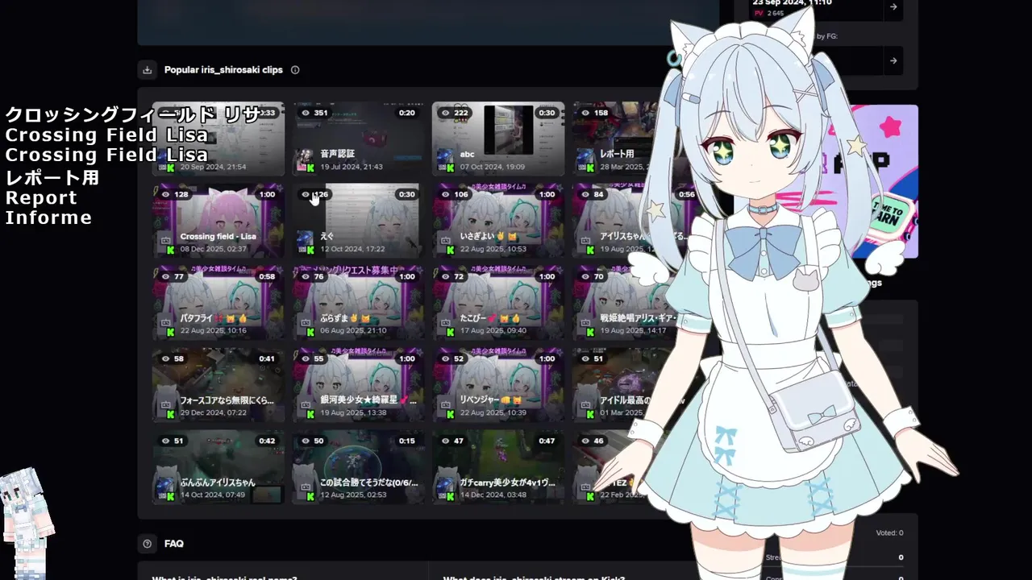Click the Kick K icon on ガチcarry美少女 clip
Image resolution: width=1032 pixels, height=580 pixels.
(x=450, y=496)
